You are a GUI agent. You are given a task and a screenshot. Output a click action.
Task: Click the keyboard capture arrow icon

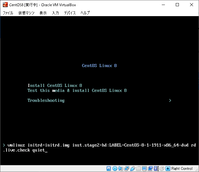pos(168,169)
